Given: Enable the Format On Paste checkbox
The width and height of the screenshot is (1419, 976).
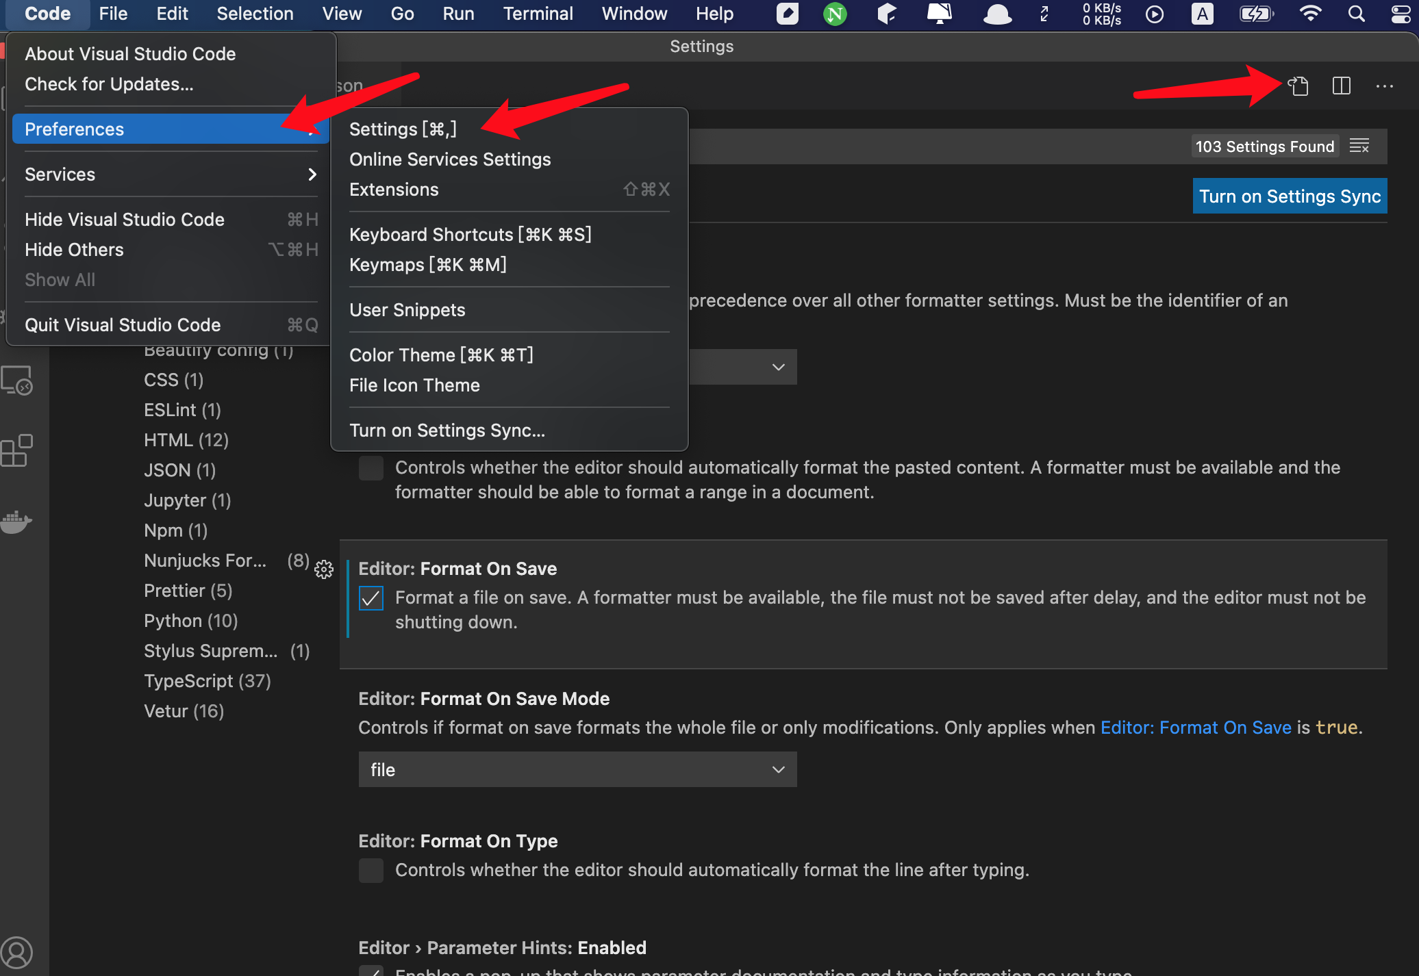Looking at the screenshot, I should (371, 468).
